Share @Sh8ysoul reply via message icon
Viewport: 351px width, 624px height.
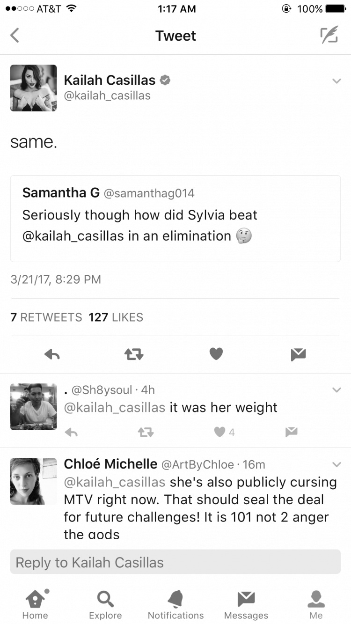(x=292, y=432)
